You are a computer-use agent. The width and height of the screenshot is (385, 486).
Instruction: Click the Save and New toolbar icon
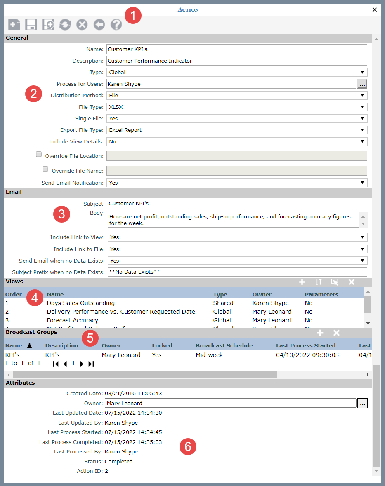click(x=48, y=24)
